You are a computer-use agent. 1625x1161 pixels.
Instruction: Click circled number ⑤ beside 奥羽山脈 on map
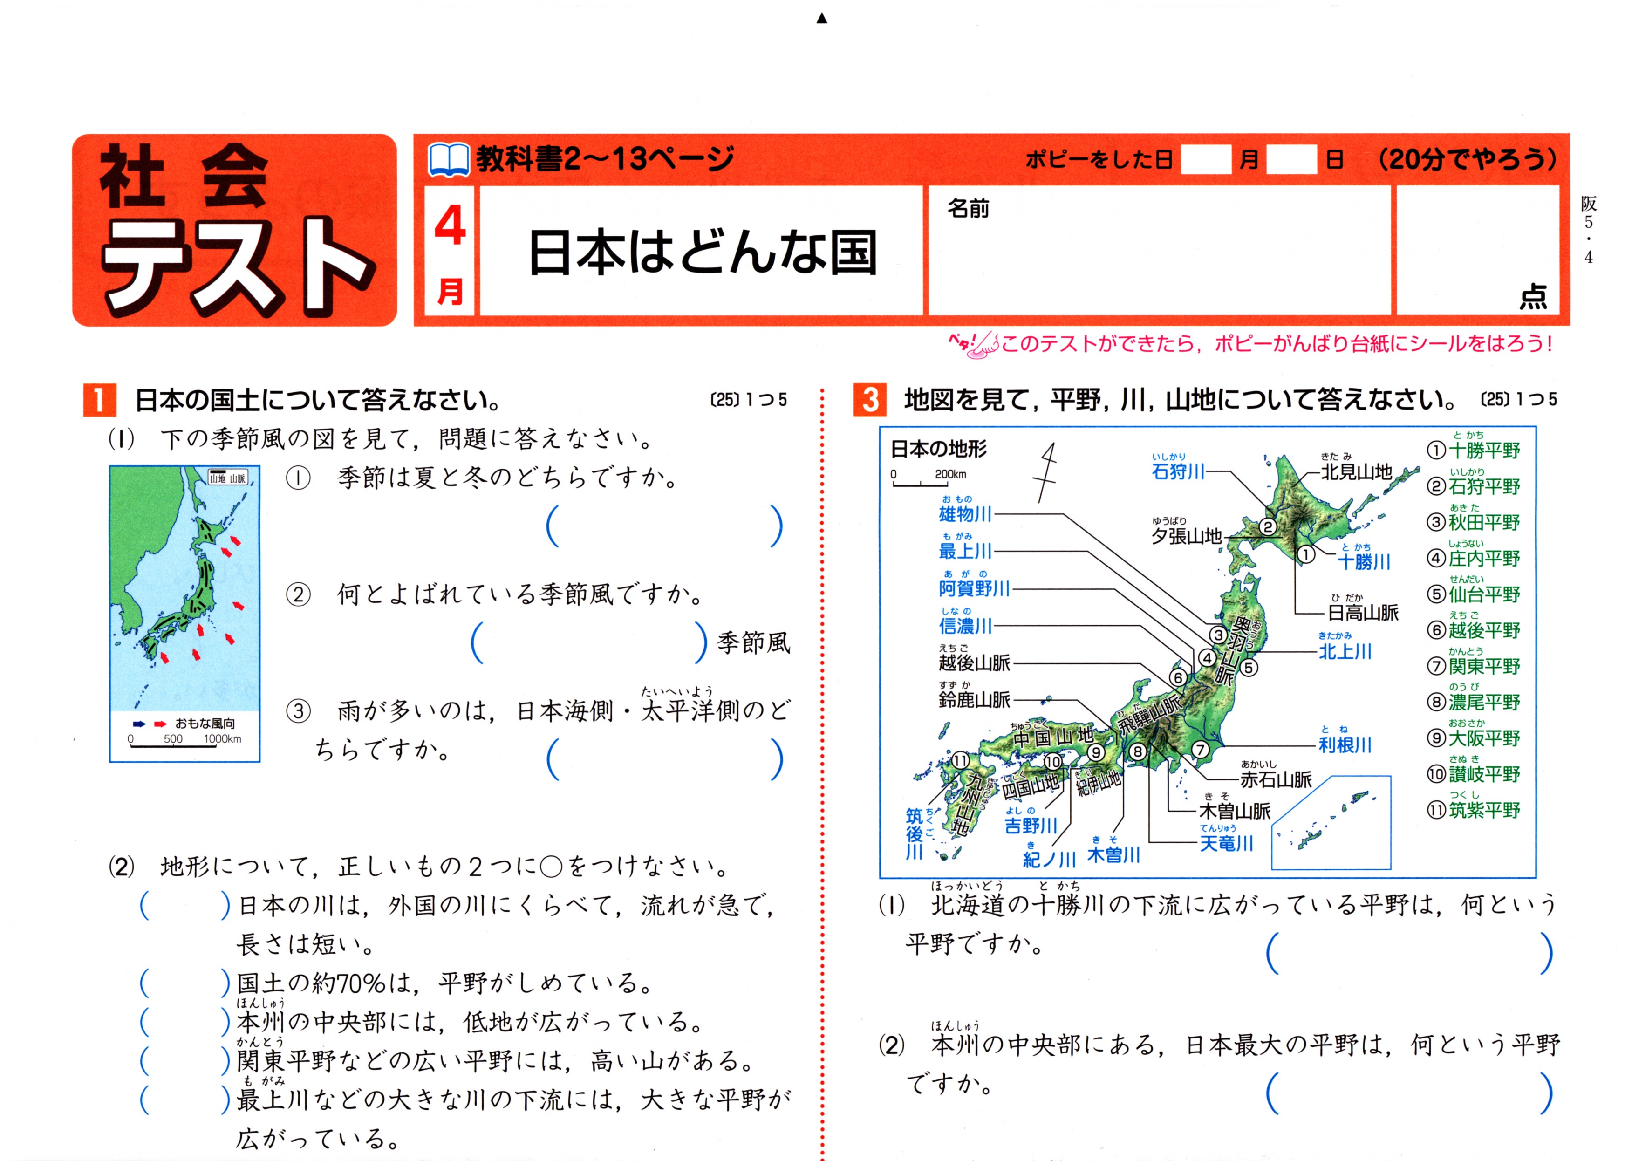point(1248,667)
